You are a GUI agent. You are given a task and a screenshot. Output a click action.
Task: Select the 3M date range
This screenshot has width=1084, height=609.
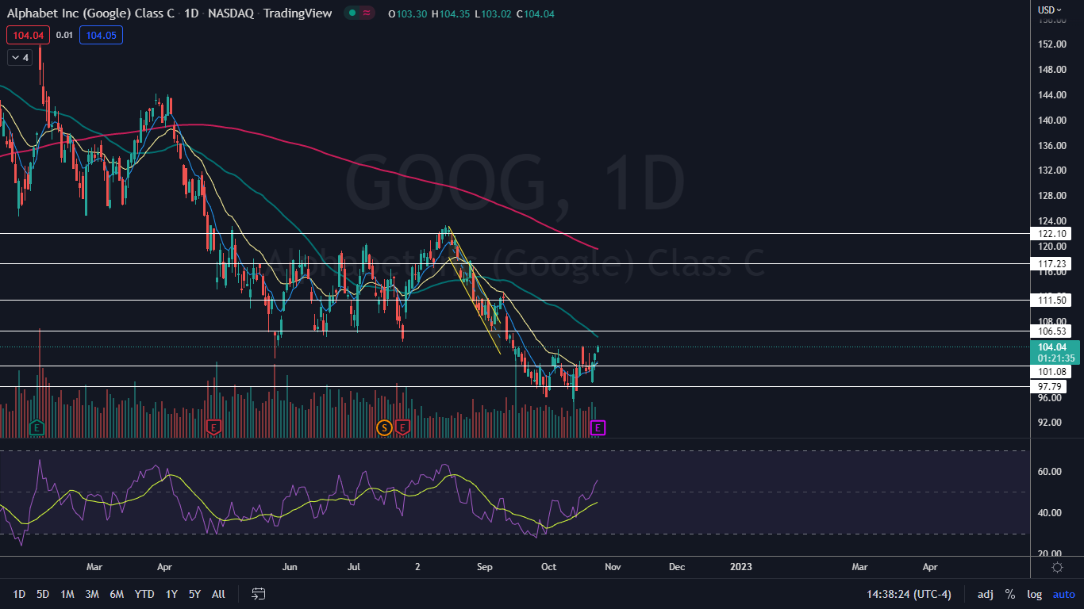[x=92, y=594]
